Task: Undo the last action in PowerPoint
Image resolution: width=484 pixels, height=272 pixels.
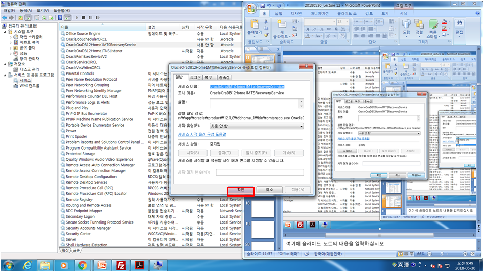Action: point(269,6)
